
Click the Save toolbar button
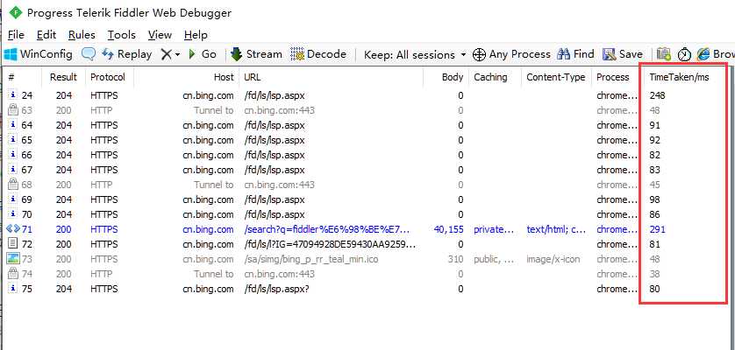click(x=623, y=54)
